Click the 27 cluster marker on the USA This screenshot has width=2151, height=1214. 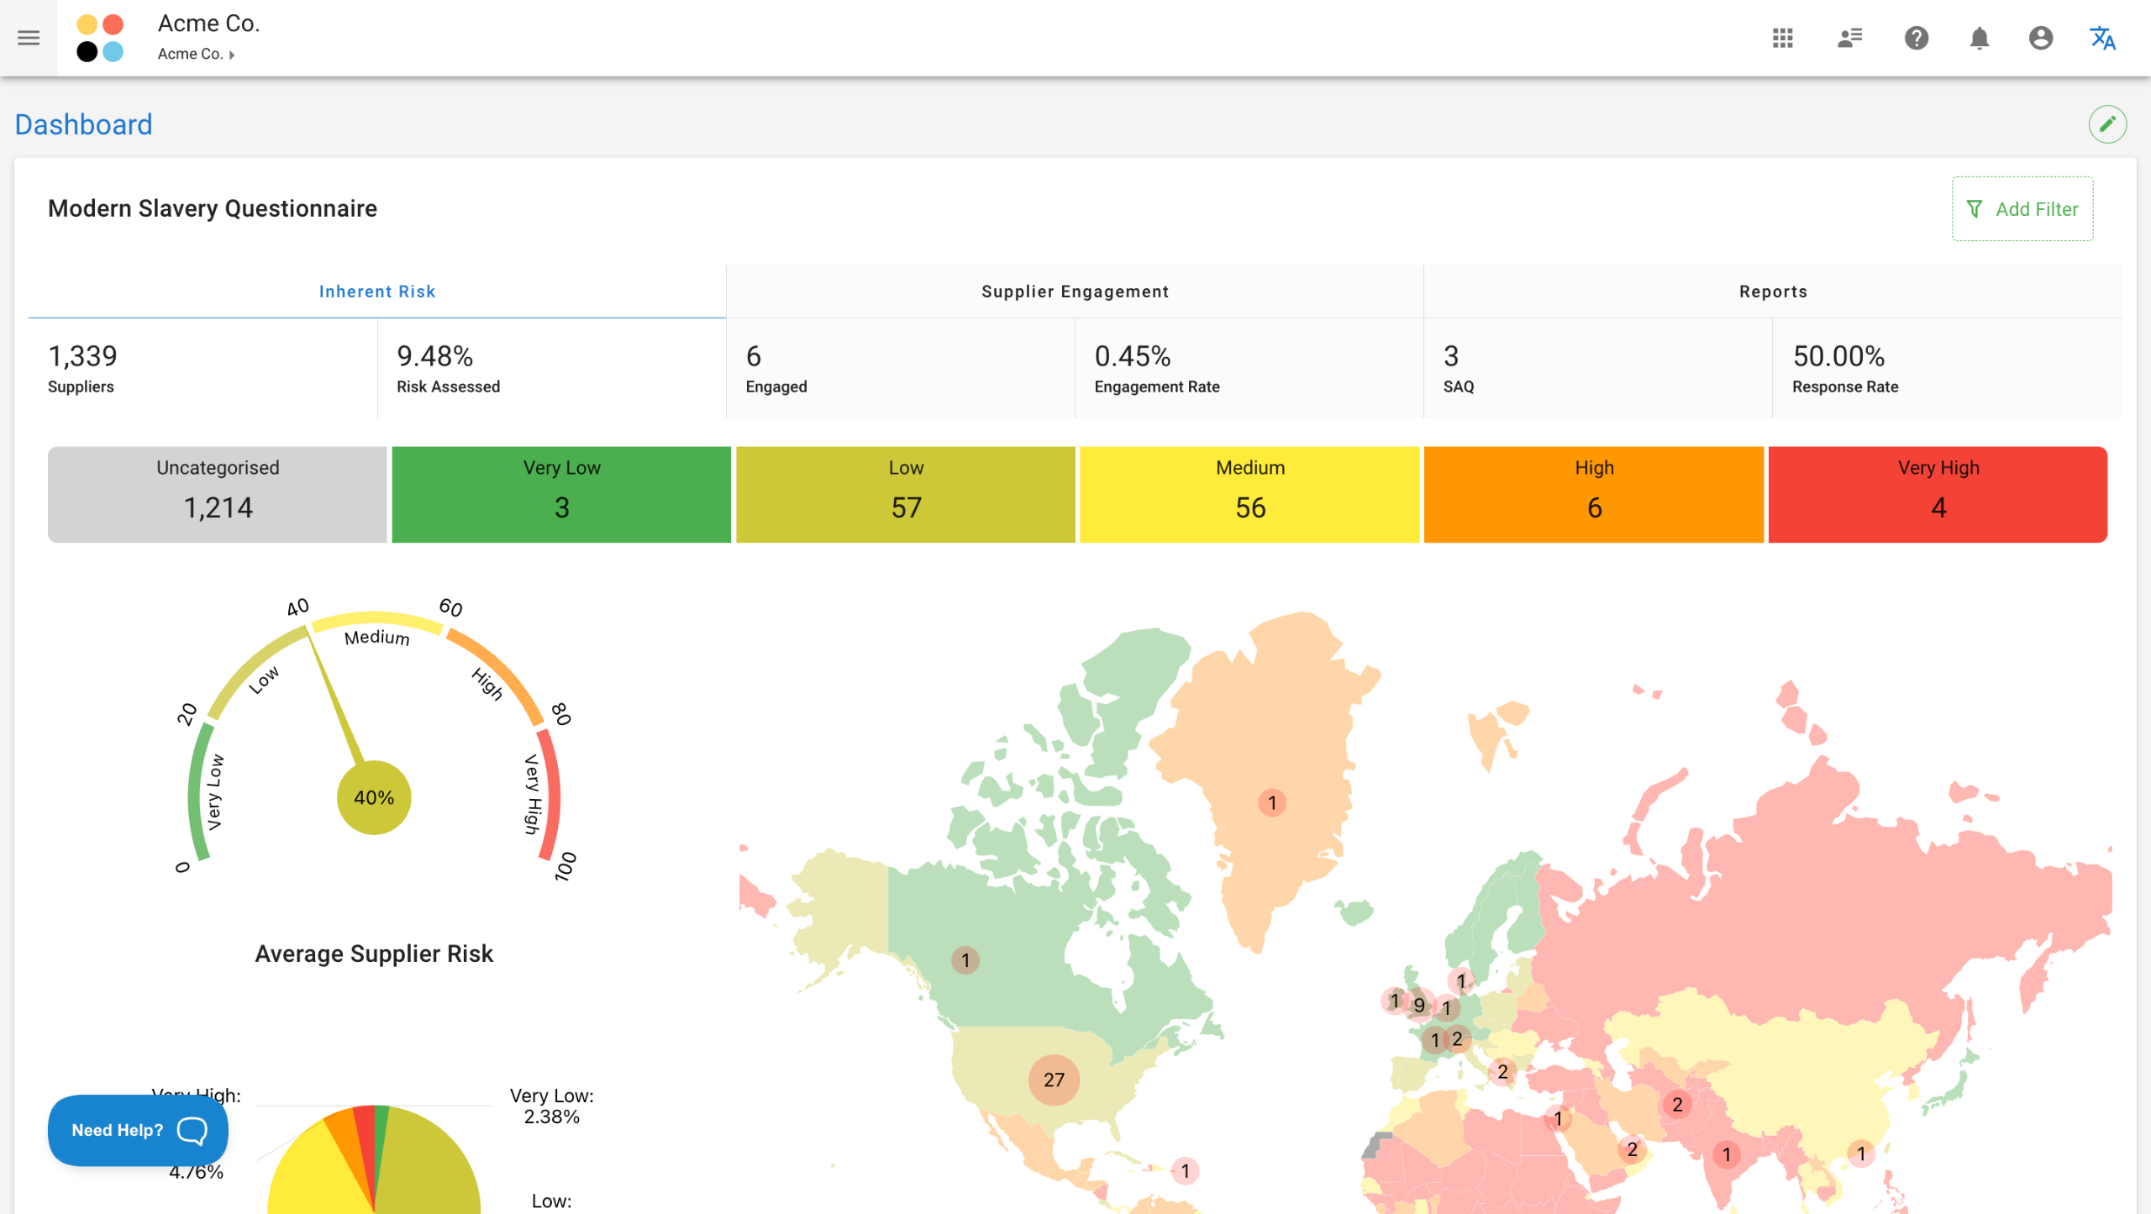[1054, 1080]
